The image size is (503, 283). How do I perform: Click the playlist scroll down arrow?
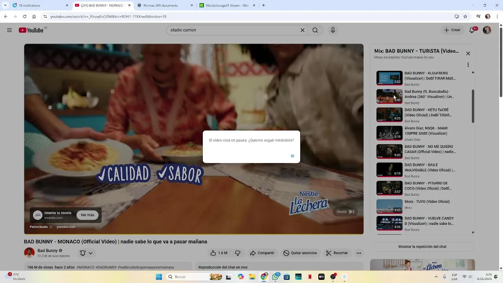point(473,232)
